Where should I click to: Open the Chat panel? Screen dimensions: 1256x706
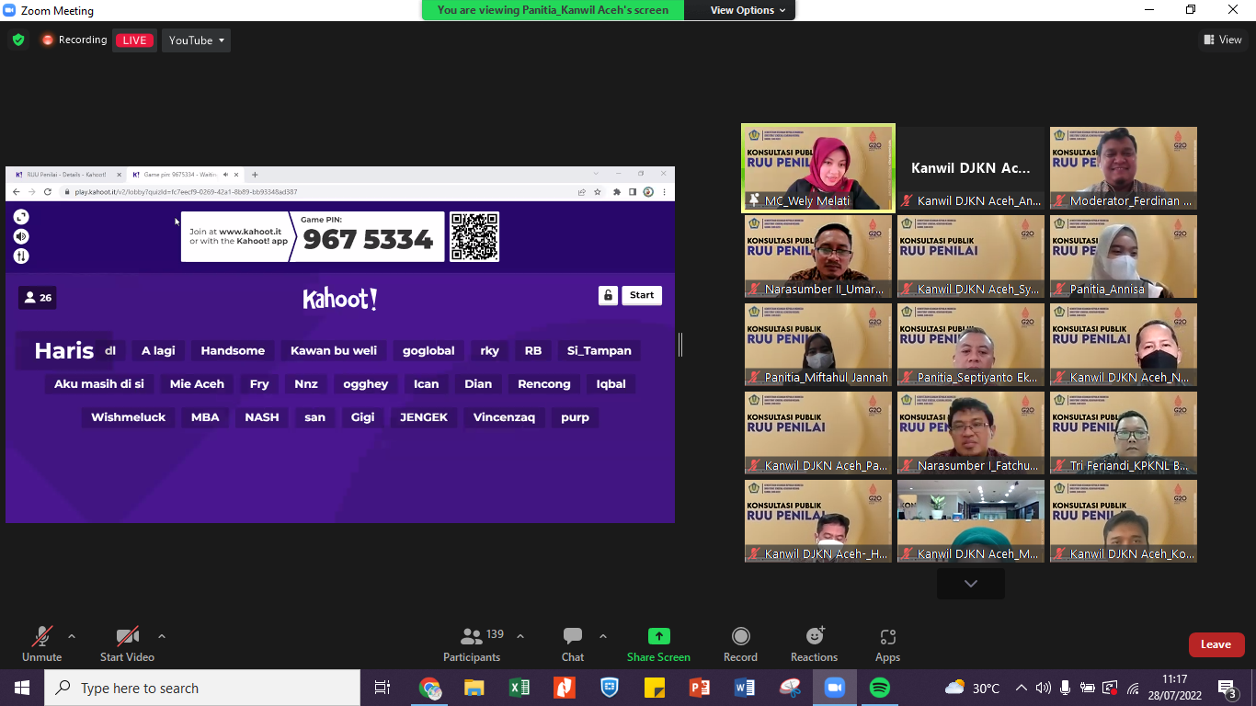(x=573, y=636)
